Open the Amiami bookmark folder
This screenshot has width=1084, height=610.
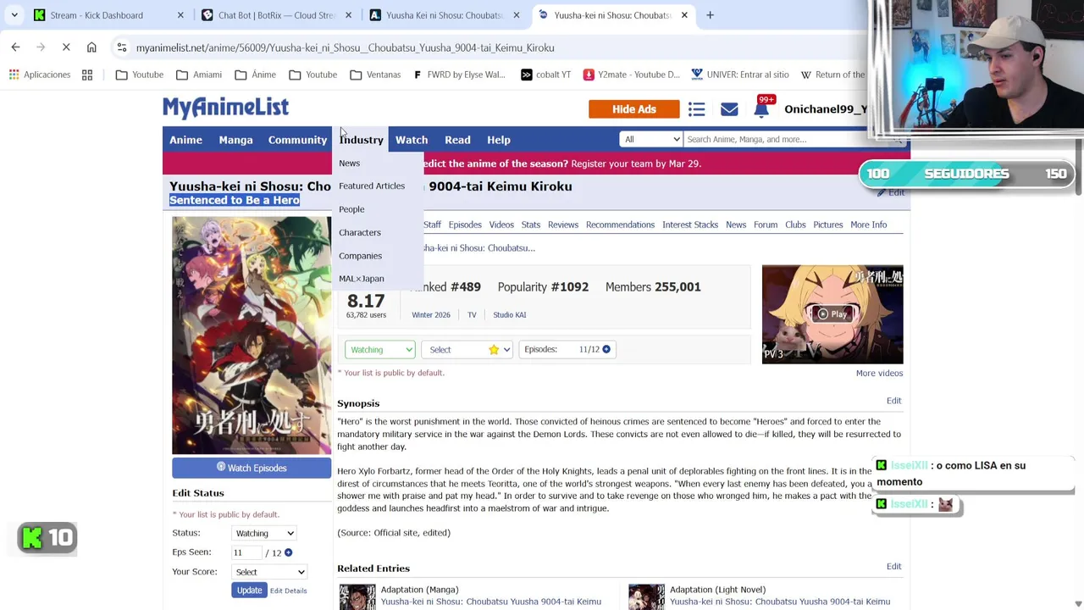[199, 75]
